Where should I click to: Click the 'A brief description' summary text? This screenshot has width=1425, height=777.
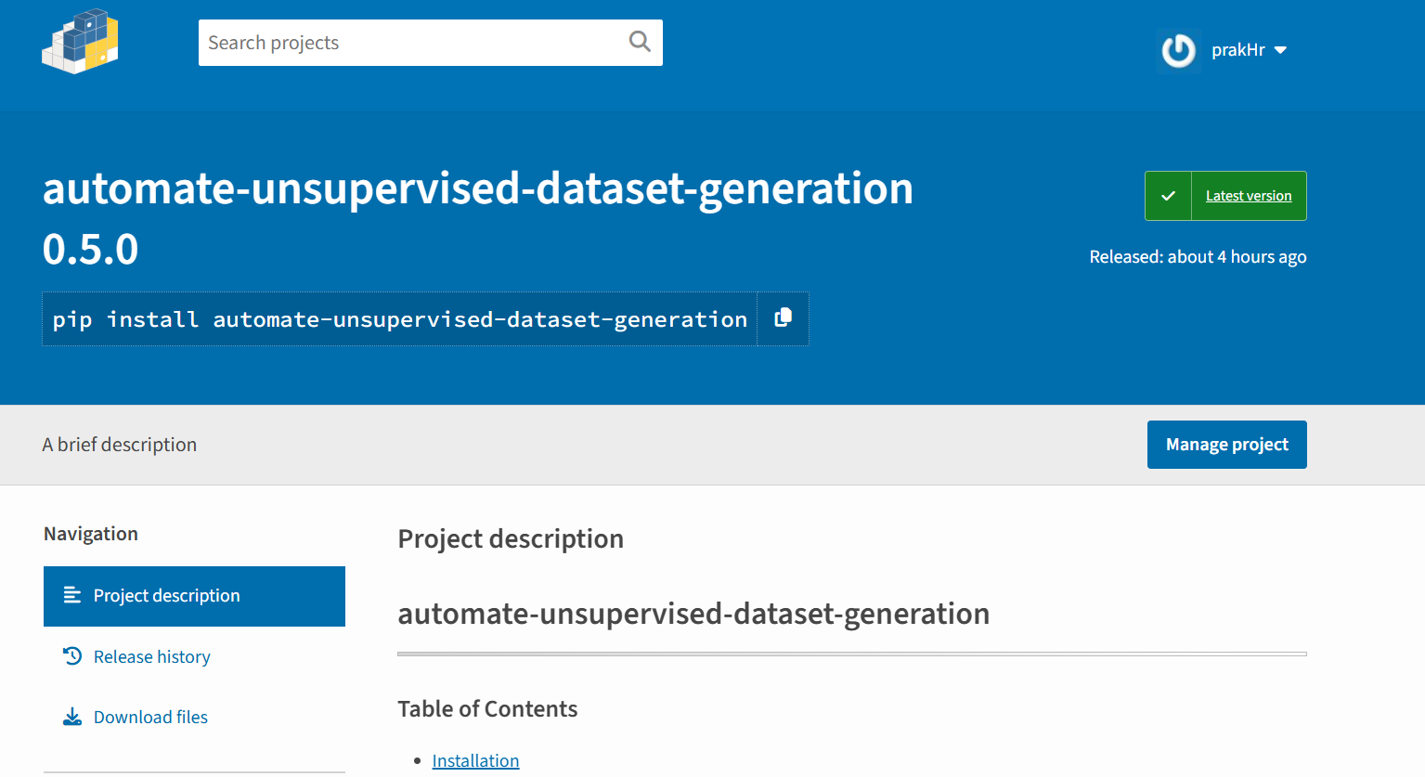pyautogui.click(x=120, y=445)
